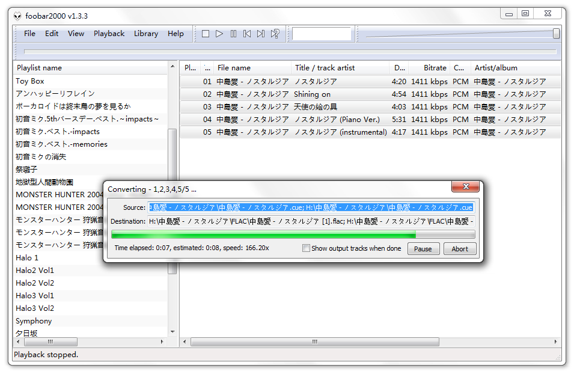577x377 pixels.
Task: Pause the conversion with Pause button
Action: click(423, 249)
